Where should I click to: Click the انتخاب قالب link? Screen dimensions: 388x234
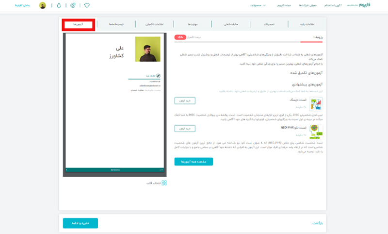[153, 183]
